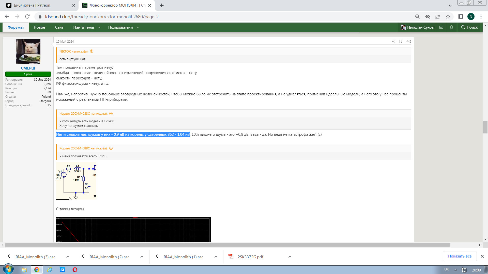
Task: Close the downloads bar
Action: click(x=482, y=256)
